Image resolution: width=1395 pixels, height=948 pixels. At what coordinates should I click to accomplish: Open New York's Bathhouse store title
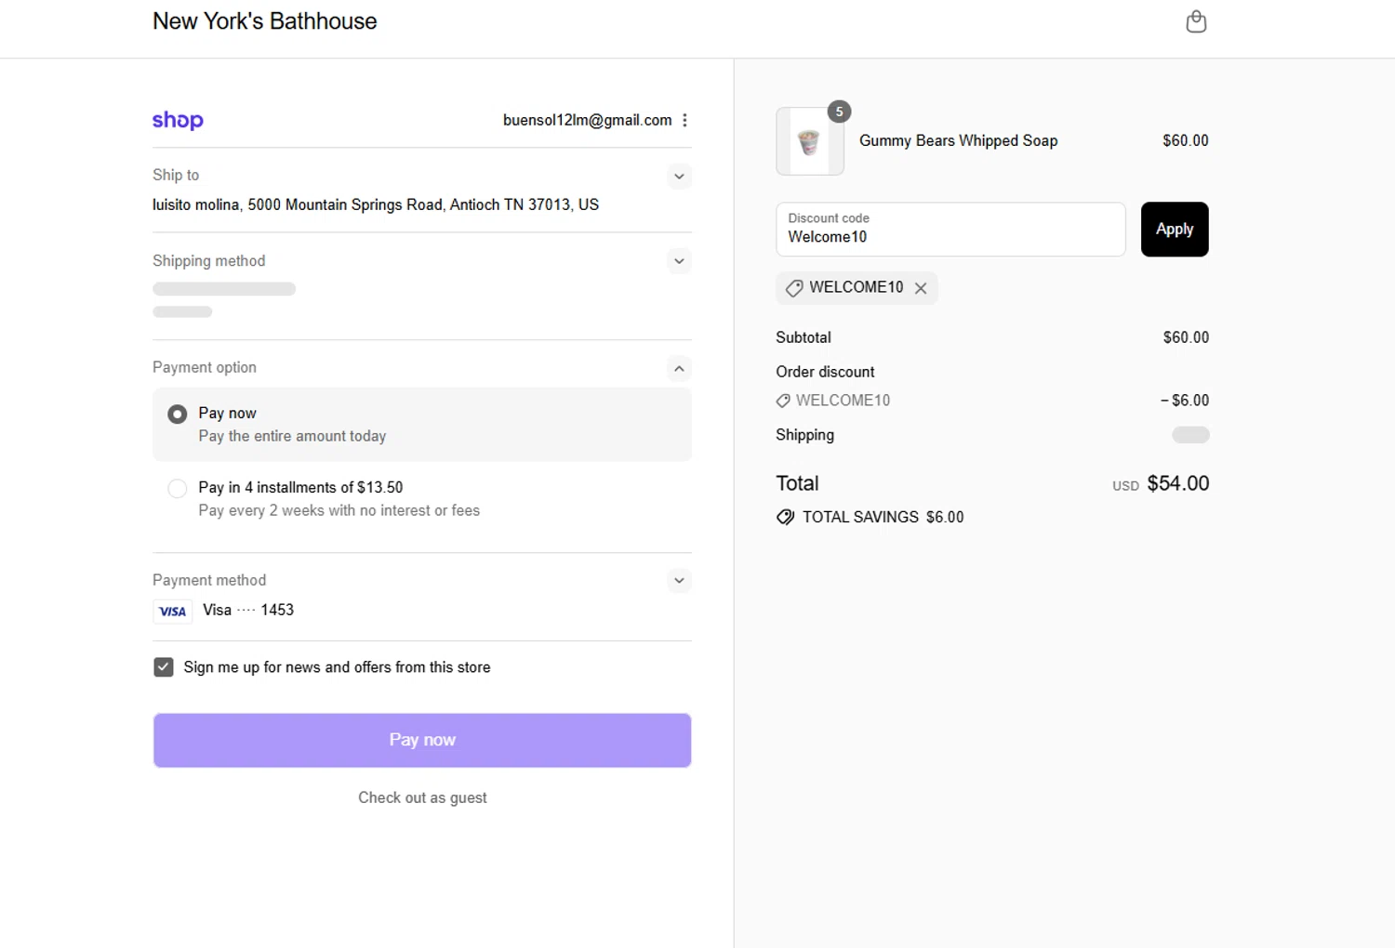coord(265,21)
